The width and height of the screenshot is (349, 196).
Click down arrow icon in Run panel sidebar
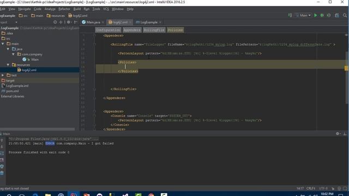[x=2, y=146]
